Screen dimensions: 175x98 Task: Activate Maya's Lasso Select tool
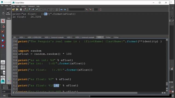point(3,26)
